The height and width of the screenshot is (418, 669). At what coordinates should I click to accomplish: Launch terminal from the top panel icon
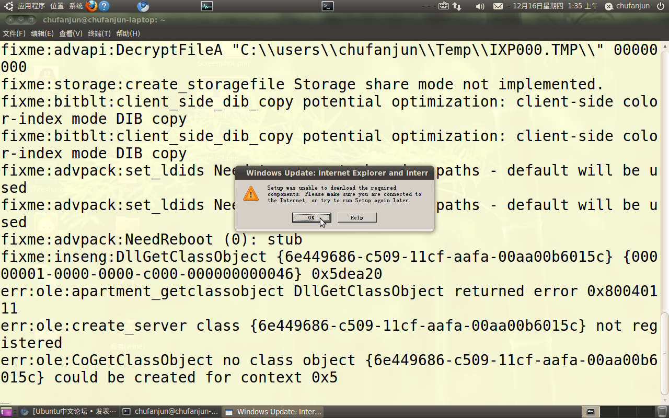tap(328, 6)
